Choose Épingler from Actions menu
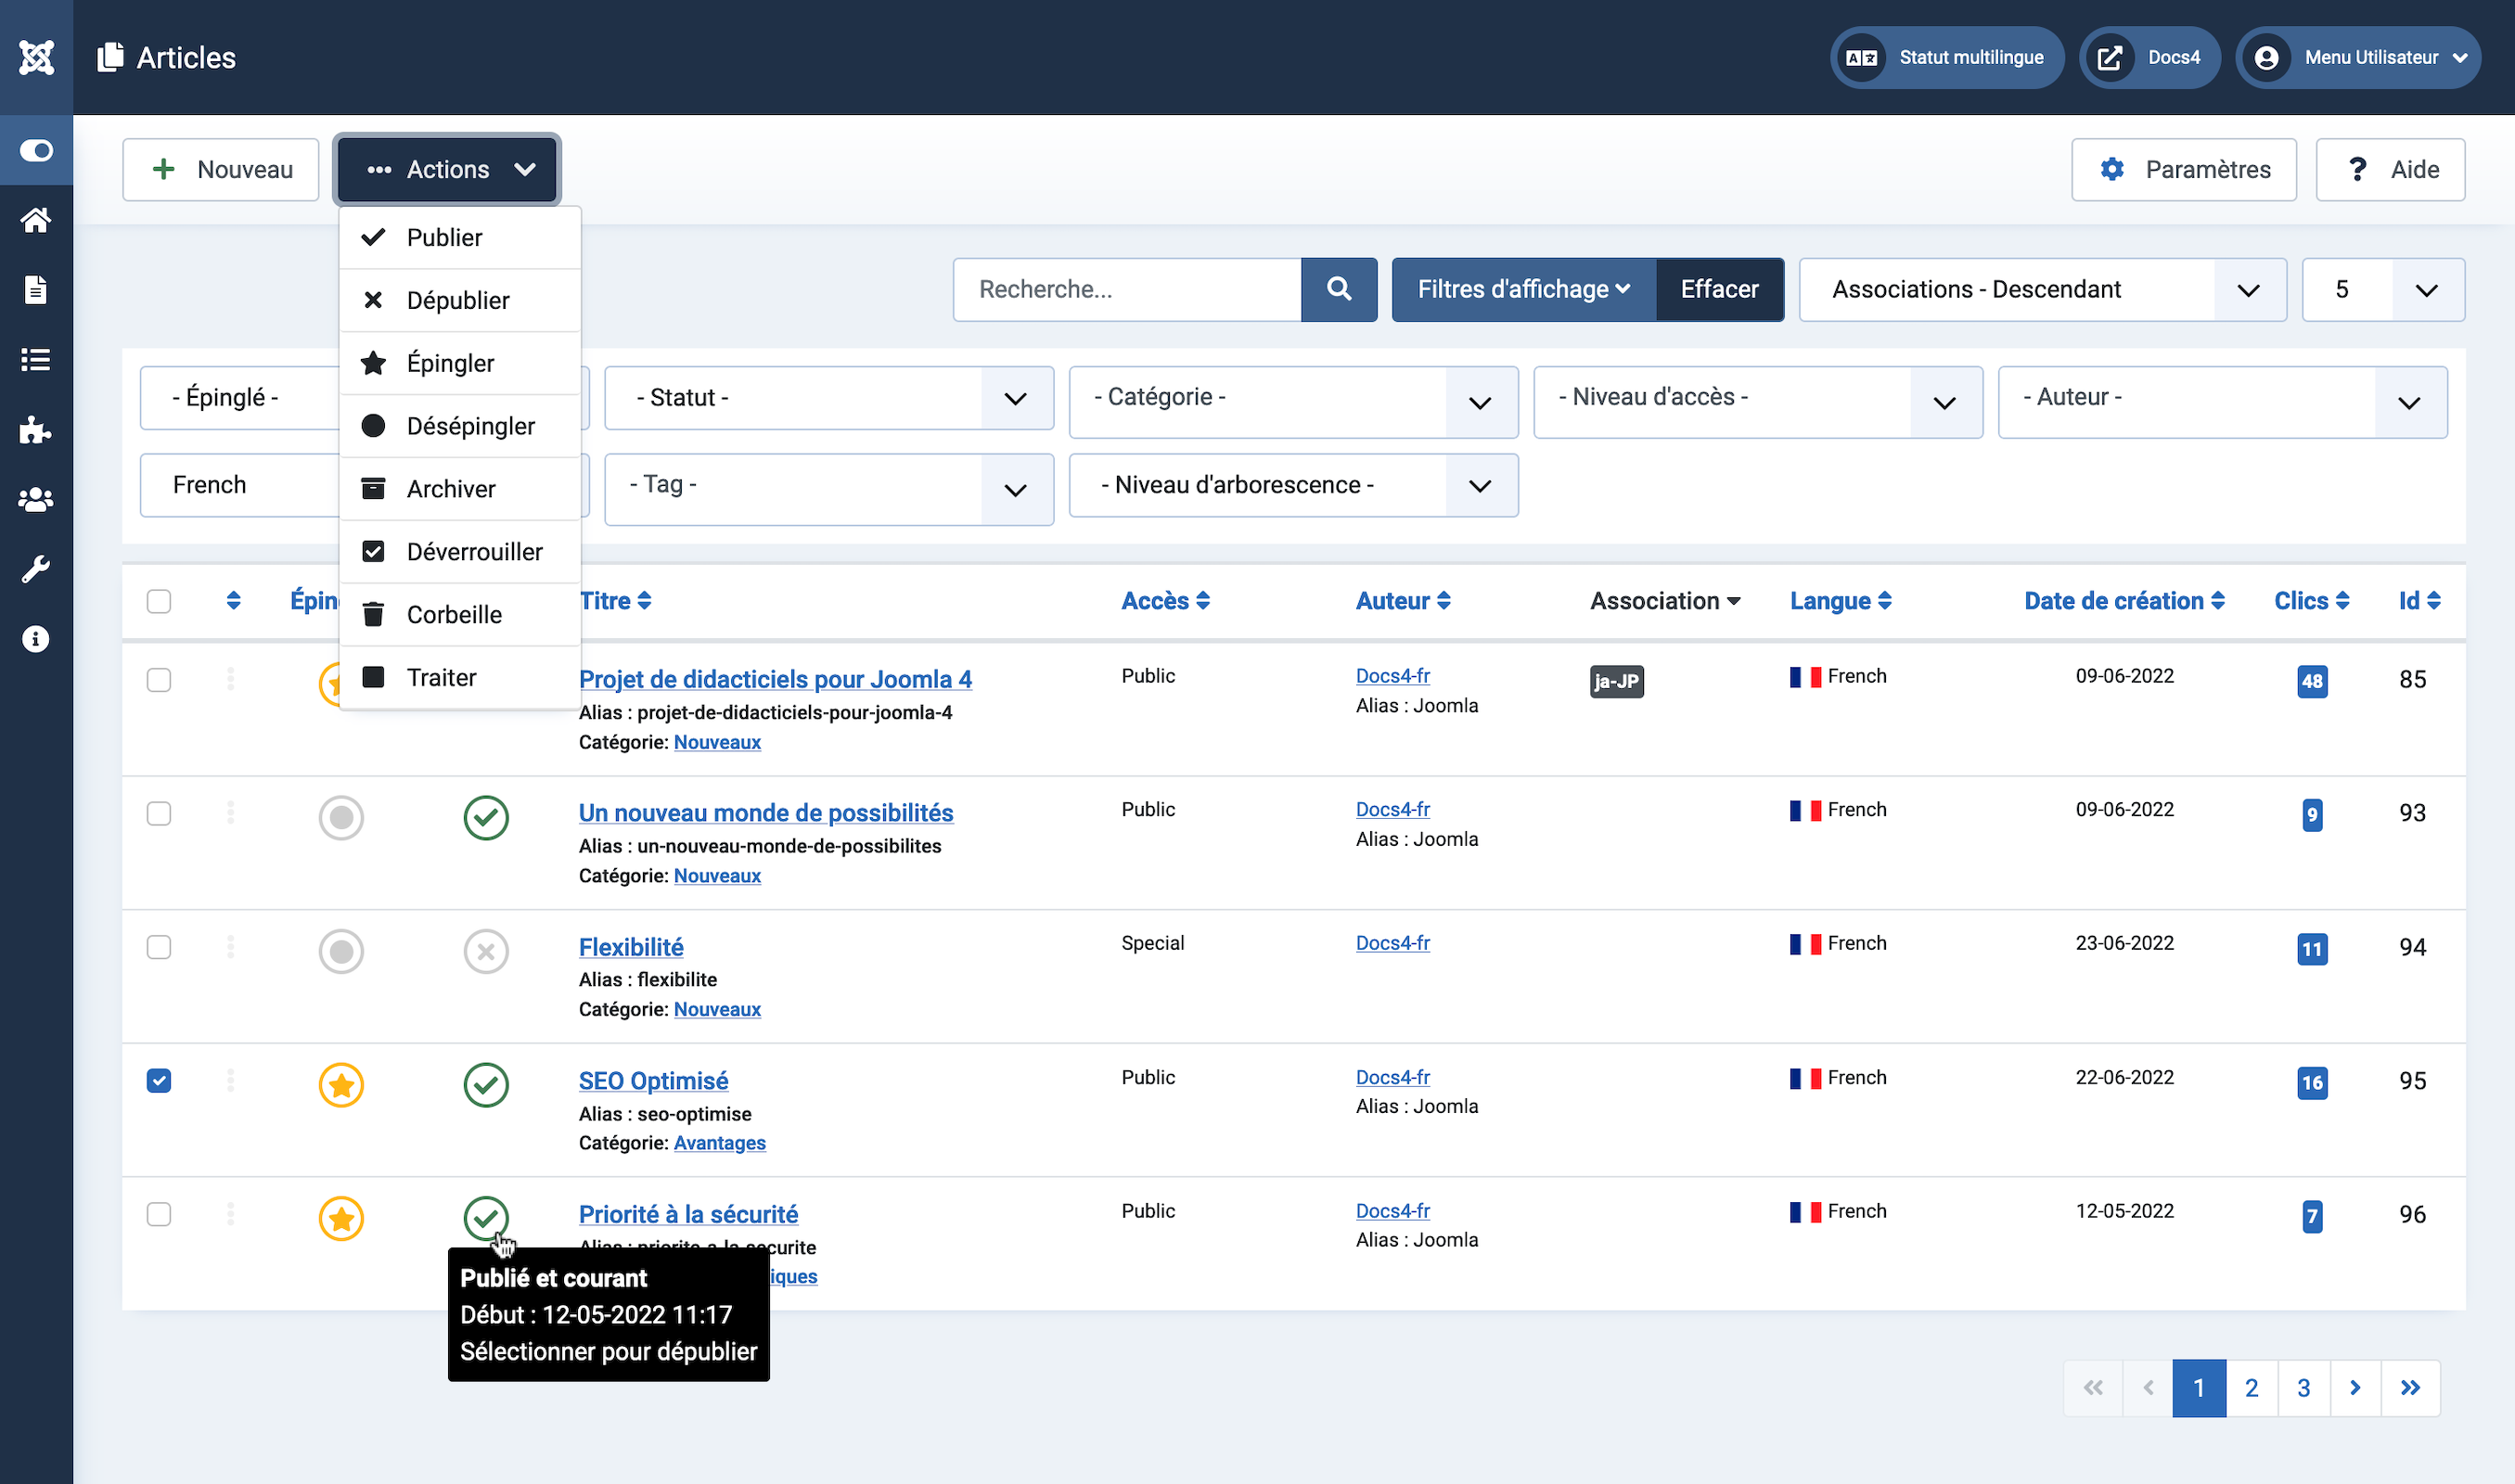2515x1484 pixels. click(460, 363)
